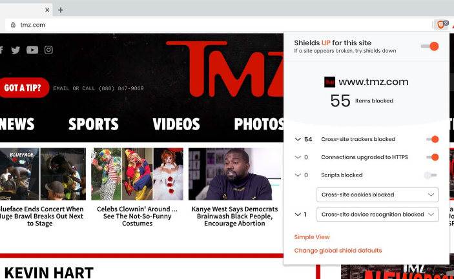
Task: Open Change global shield defaults
Action: (x=338, y=251)
